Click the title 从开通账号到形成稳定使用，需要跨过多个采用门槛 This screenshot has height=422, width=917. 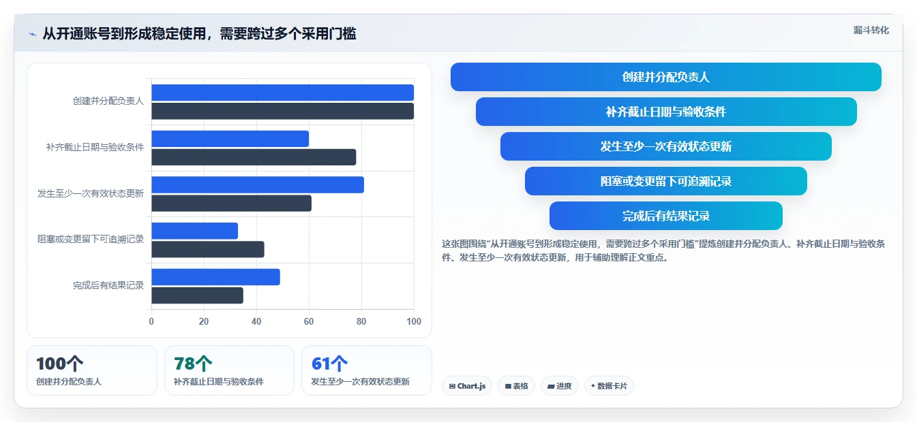[x=199, y=33]
